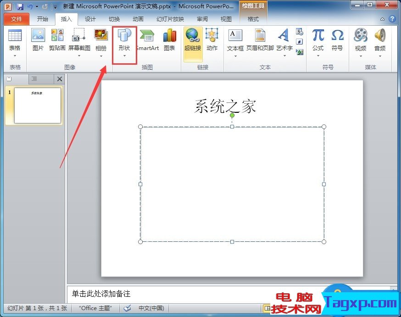This screenshot has width=401, height=317.
Task: Save the presentation from quick access toolbar
Action: point(20,6)
